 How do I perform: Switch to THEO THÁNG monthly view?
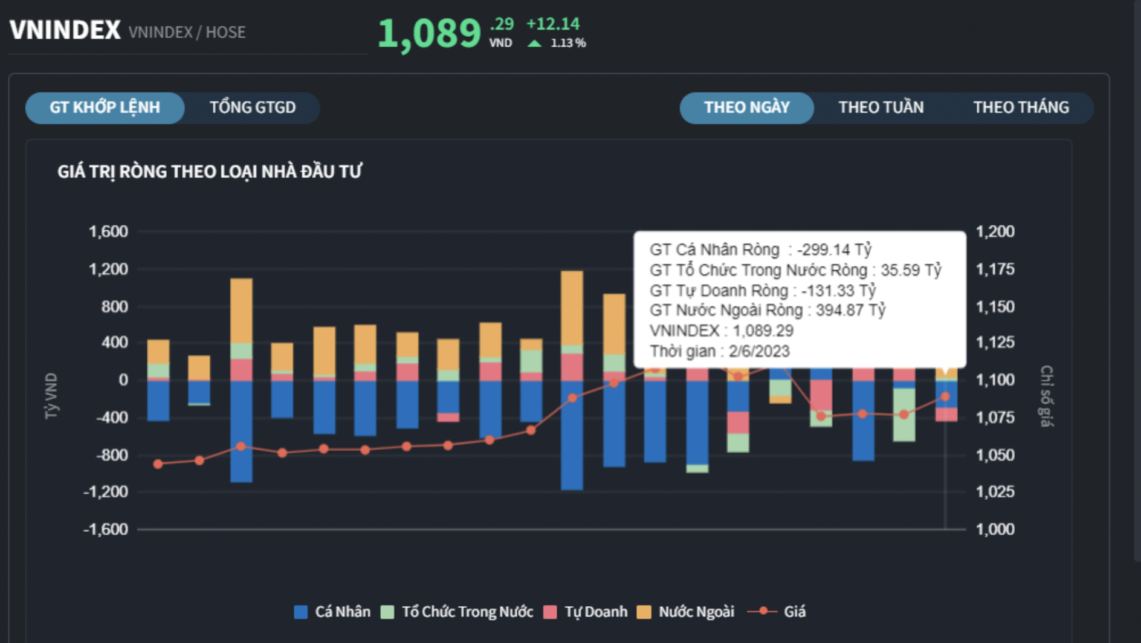(1021, 108)
